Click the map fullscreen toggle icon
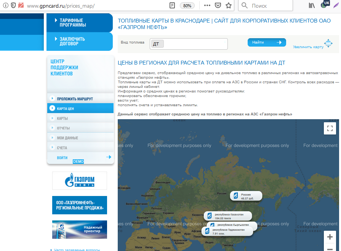The height and width of the screenshot is (251, 341). coord(330,128)
